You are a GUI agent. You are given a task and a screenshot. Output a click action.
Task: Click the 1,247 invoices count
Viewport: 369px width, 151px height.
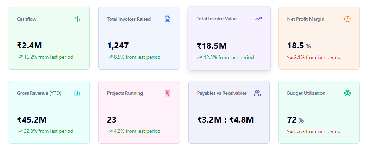click(x=118, y=46)
